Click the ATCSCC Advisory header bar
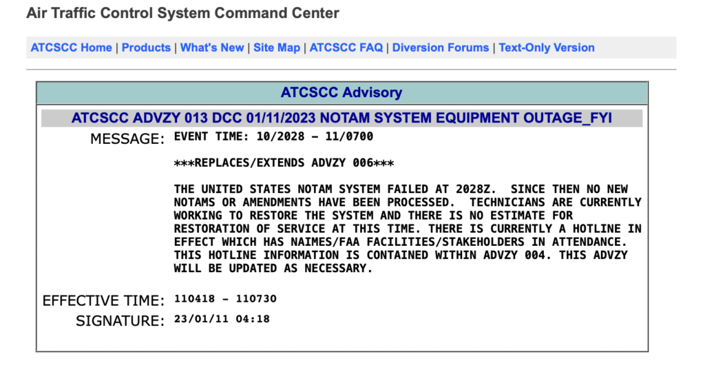705x383 pixels. (x=341, y=92)
